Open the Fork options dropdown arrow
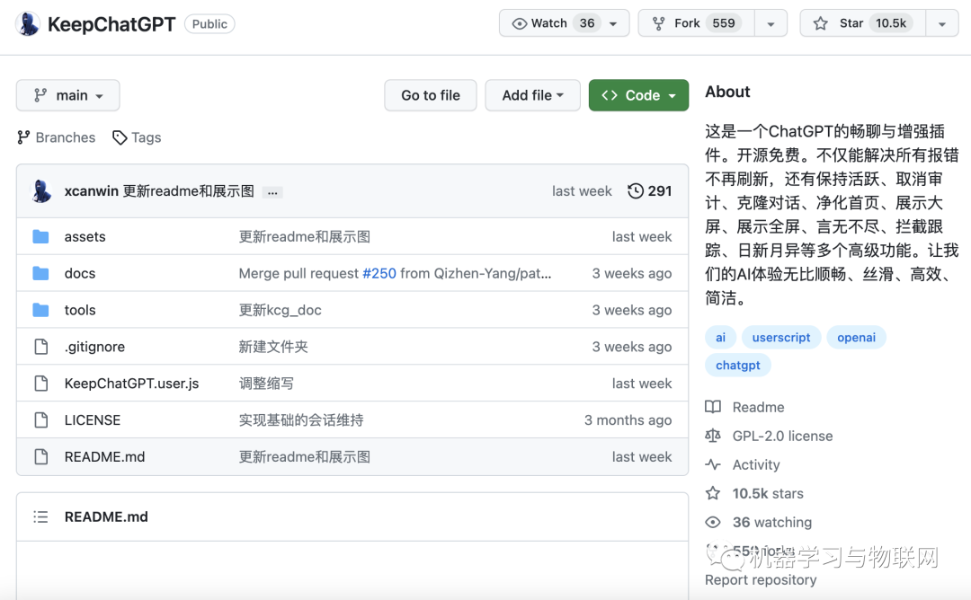The width and height of the screenshot is (971, 600). pyautogui.click(x=771, y=23)
